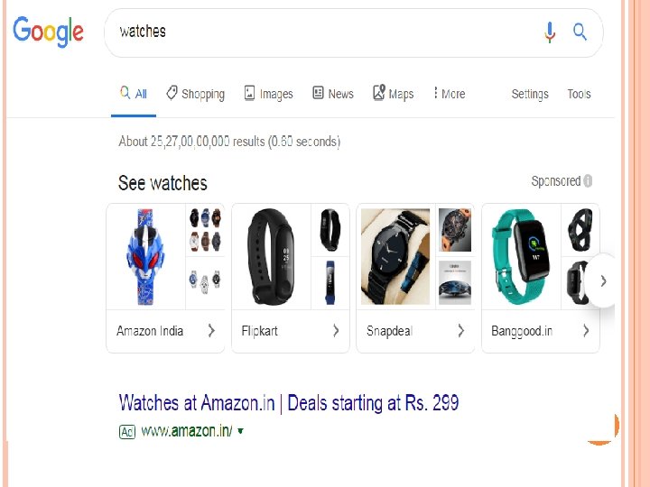Click the Maps pin icon
Image resolution: width=650 pixels, height=487 pixels.
coord(379,92)
